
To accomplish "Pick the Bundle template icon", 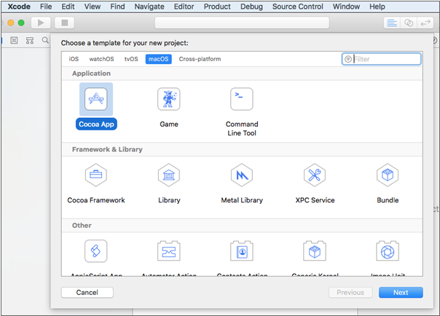I will click(x=388, y=175).
